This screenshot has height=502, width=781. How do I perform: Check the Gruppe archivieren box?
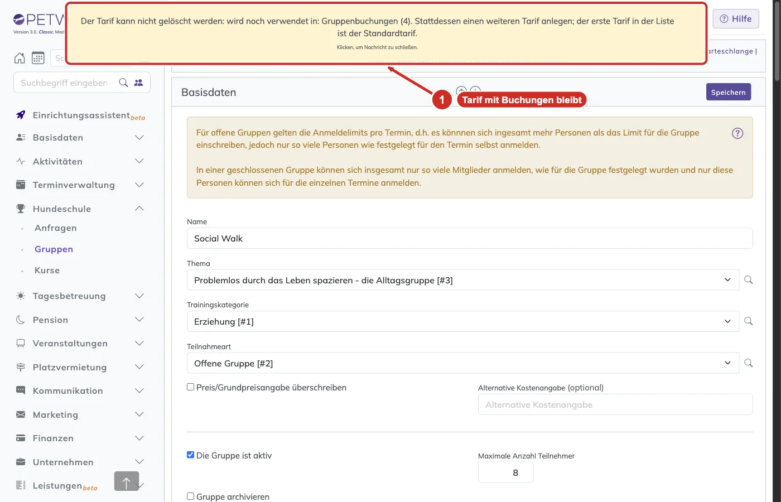coord(190,496)
